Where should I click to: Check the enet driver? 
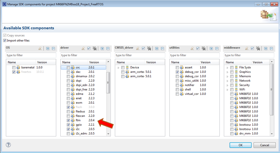(x=68, y=98)
